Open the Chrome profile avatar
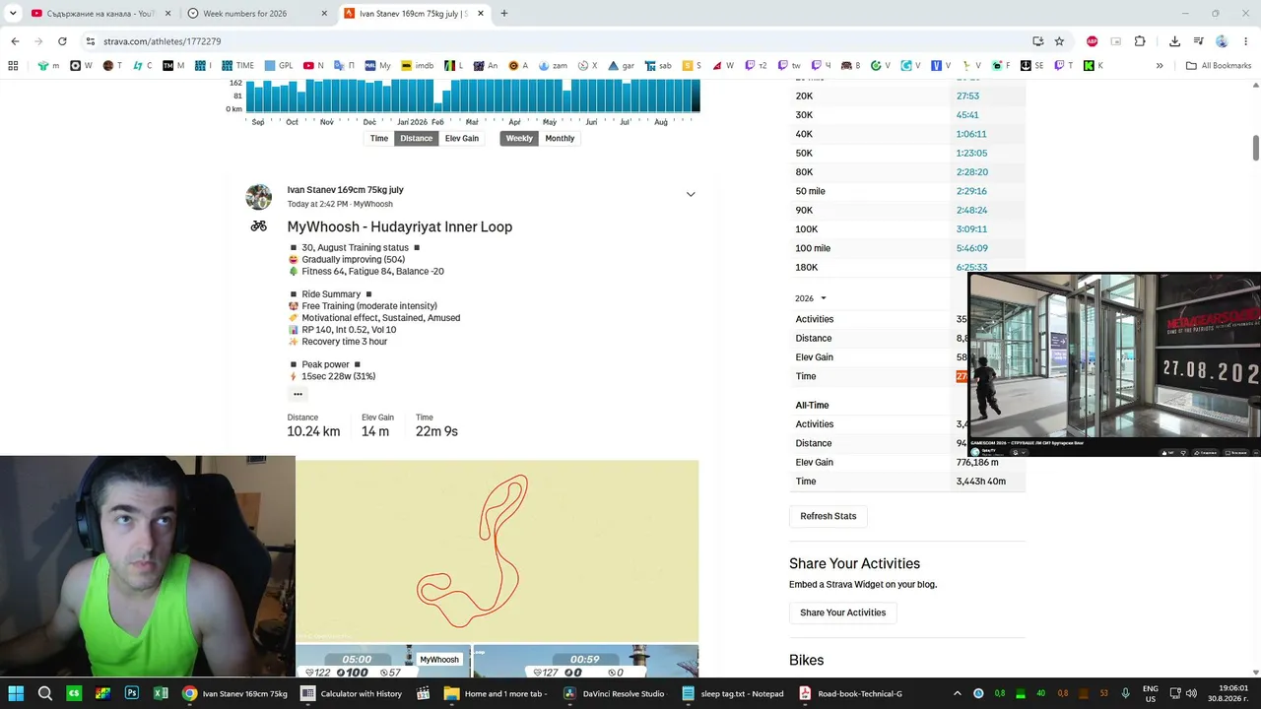The height and width of the screenshot is (709, 1261). [x=1222, y=41]
